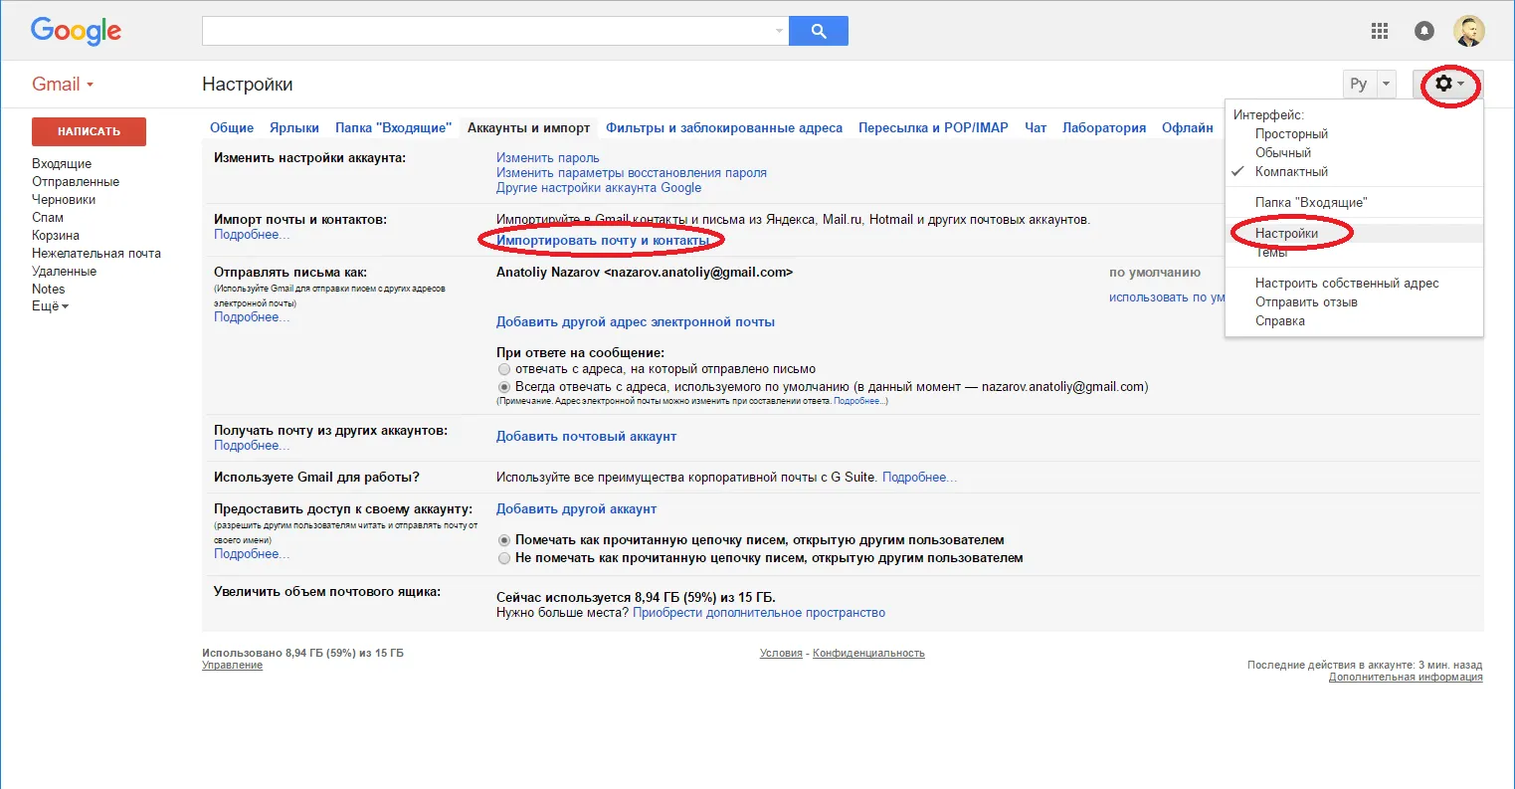Image resolution: width=1515 pixels, height=789 pixels.
Task: Open the Спам folder
Action: point(48,217)
